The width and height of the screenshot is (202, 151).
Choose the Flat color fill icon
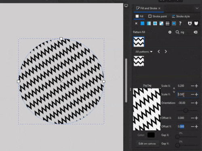pyautogui.click(x=143, y=23)
